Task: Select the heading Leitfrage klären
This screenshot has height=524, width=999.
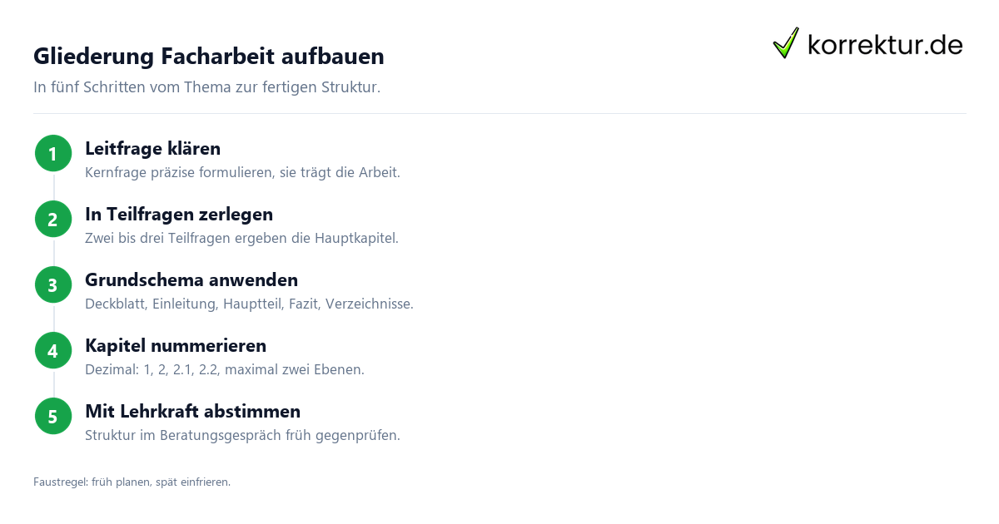Action: (x=152, y=149)
